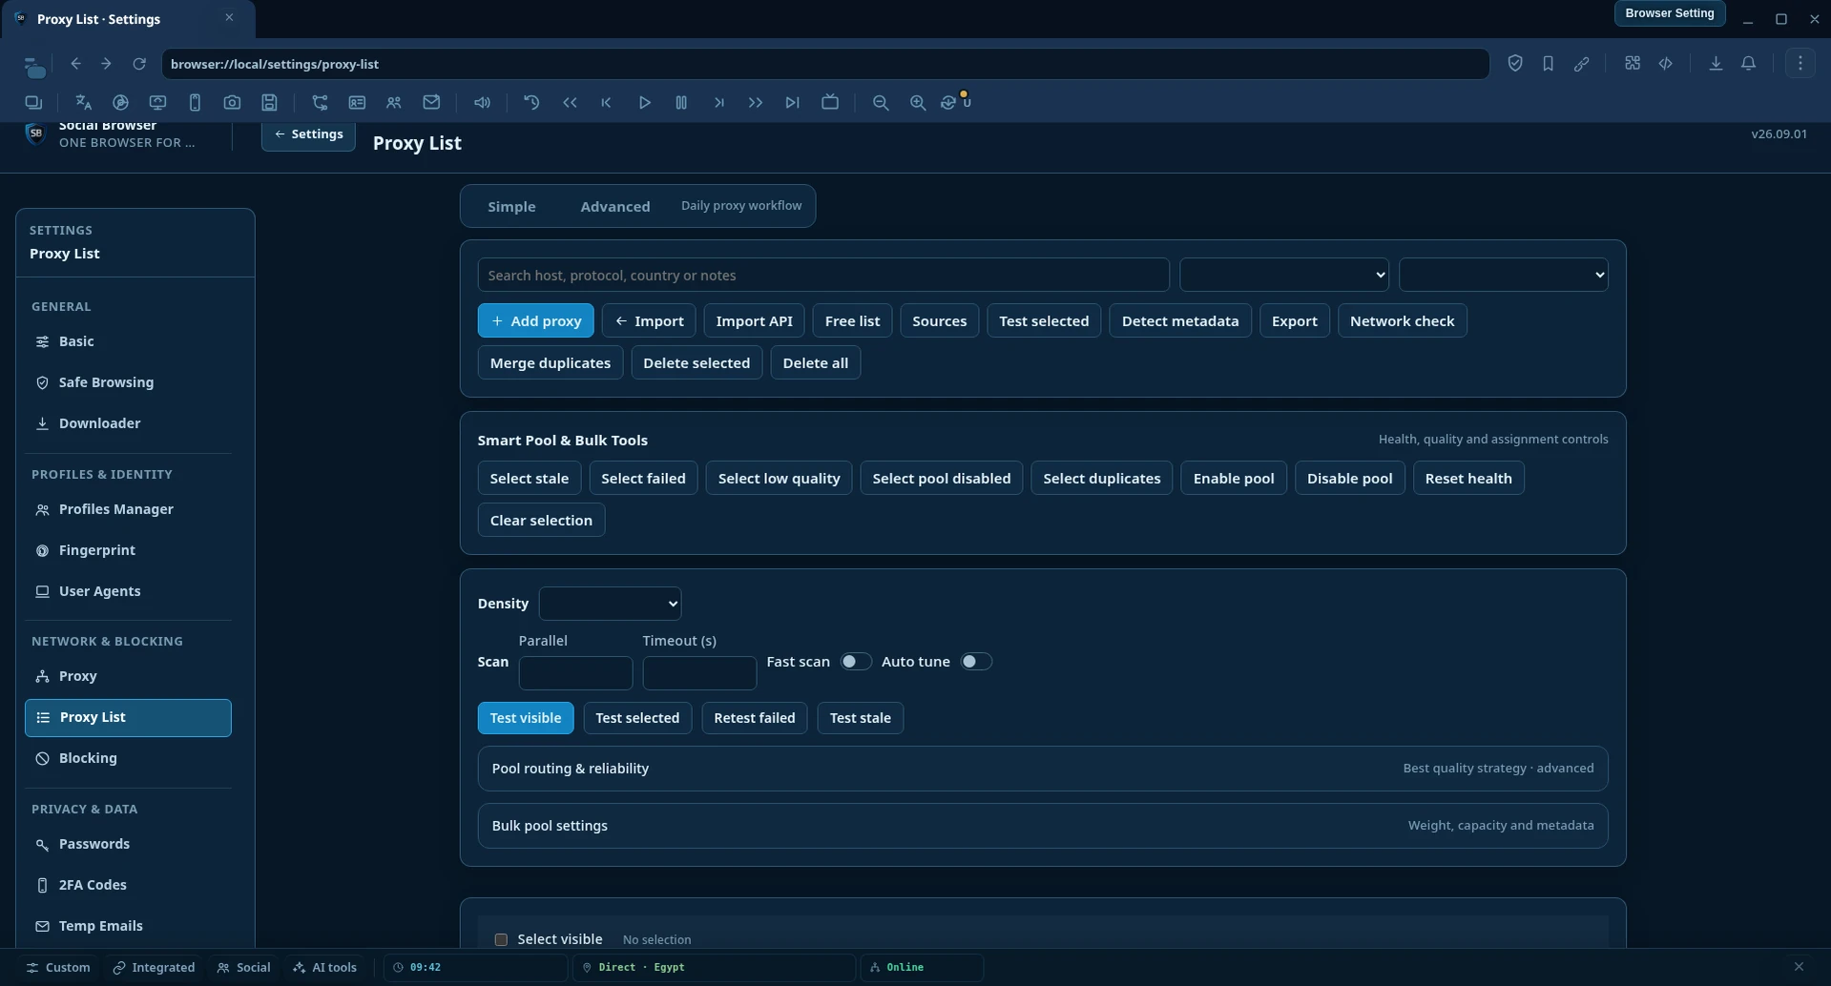
Task: Click the bookmark icon beside address bar
Action: click(1548, 64)
